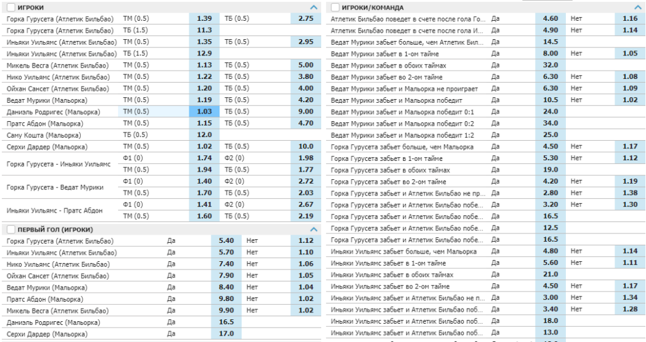Pick 14.5 Ведат Мурики забьет больше, чем Атлетик

(x=550, y=42)
